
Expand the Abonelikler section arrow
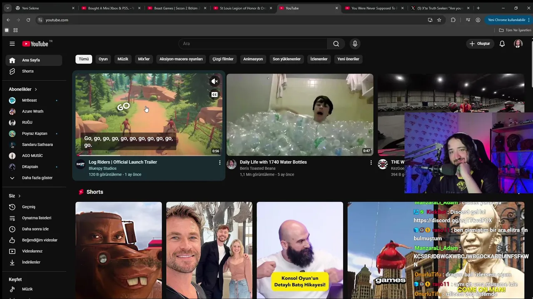(x=36, y=89)
